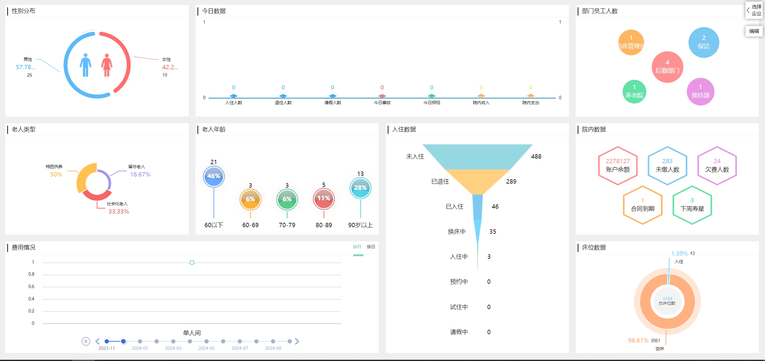Viewport: 765px width, 361px height.
Task: Select the 2024-01 timeline point
Action: 140,341
